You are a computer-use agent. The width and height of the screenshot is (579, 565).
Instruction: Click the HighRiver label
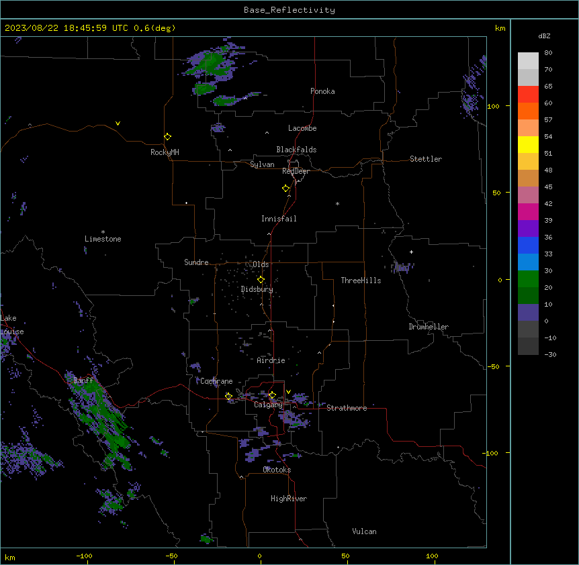coord(289,499)
